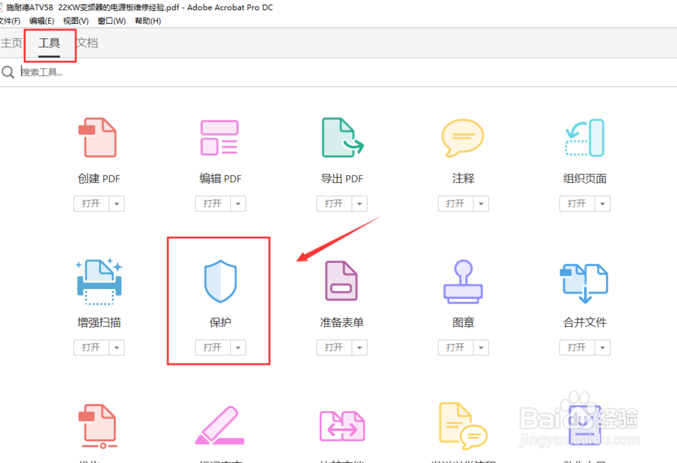Click the 图章 stamp icon

[x=463, y=281]
